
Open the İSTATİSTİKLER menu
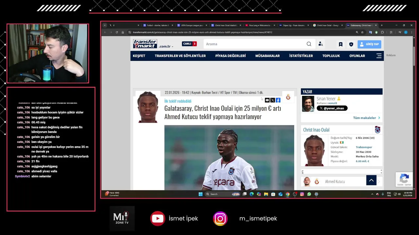pyautogui.click(x=301, y=56)
